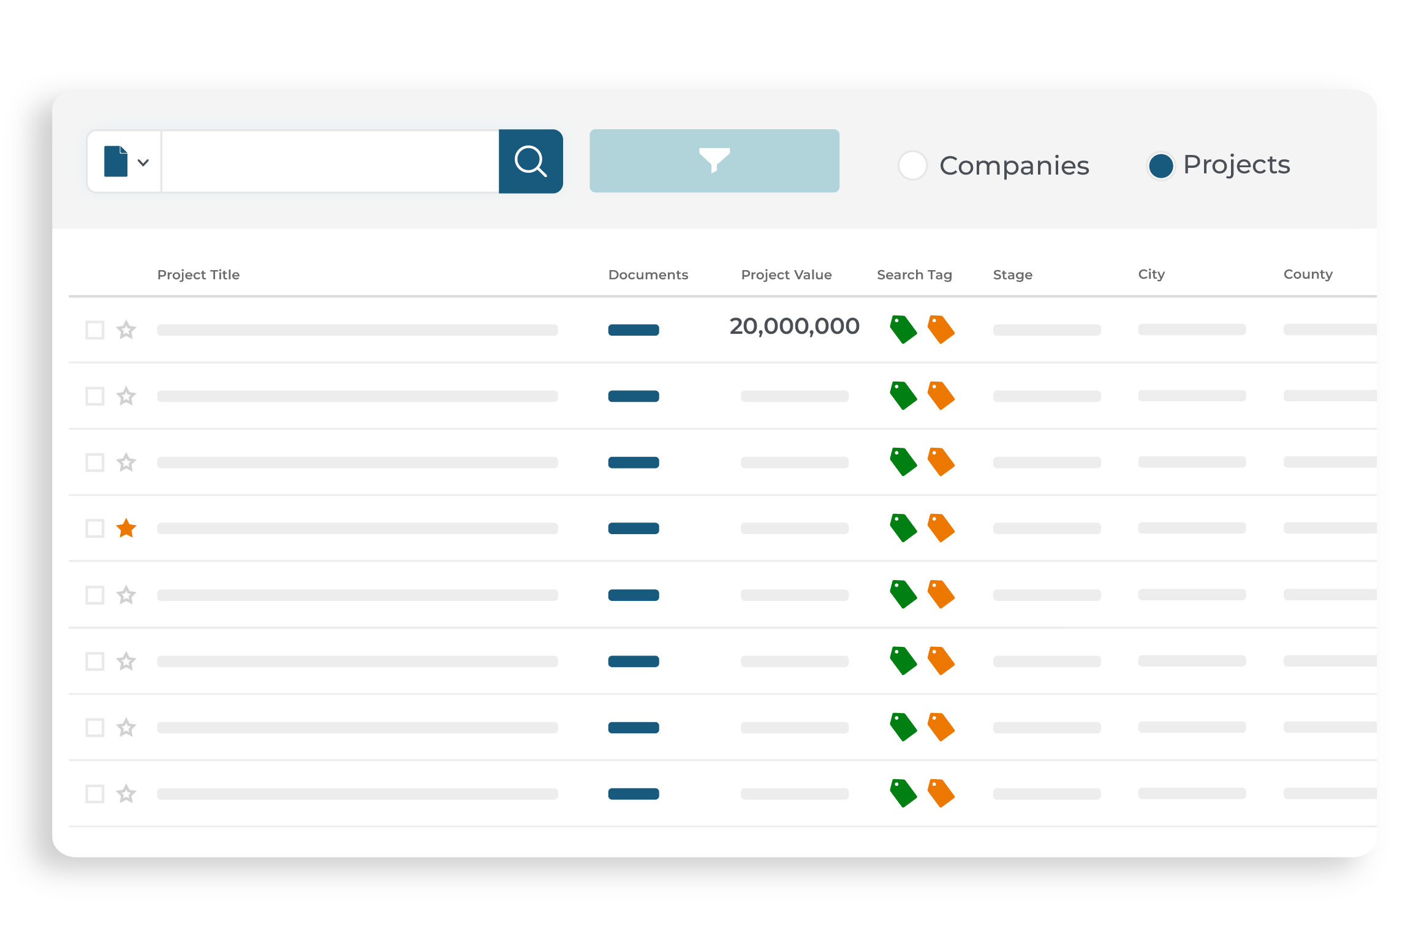Click the green tag on the first row

(903, 330)
